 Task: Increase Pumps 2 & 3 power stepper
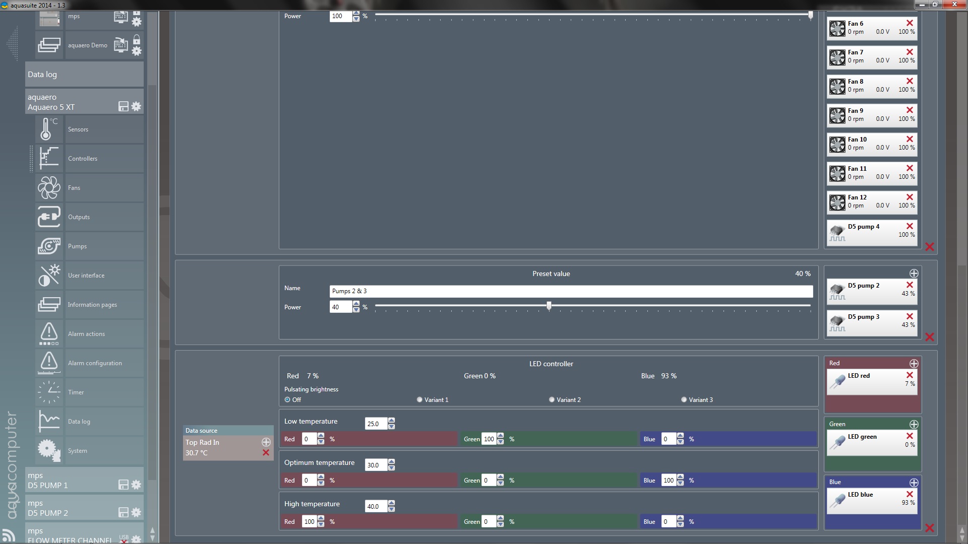356,304
